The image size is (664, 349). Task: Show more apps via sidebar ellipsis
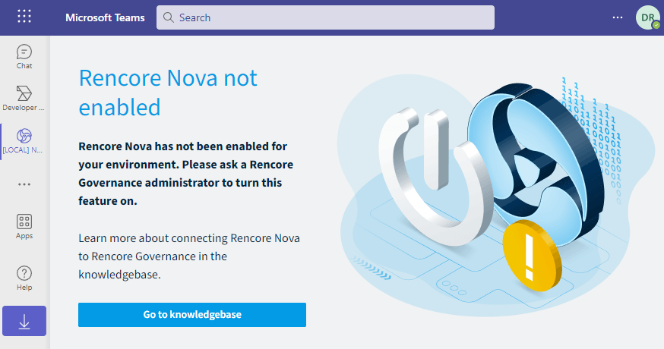pyautogui.click(x=24, y=184)
